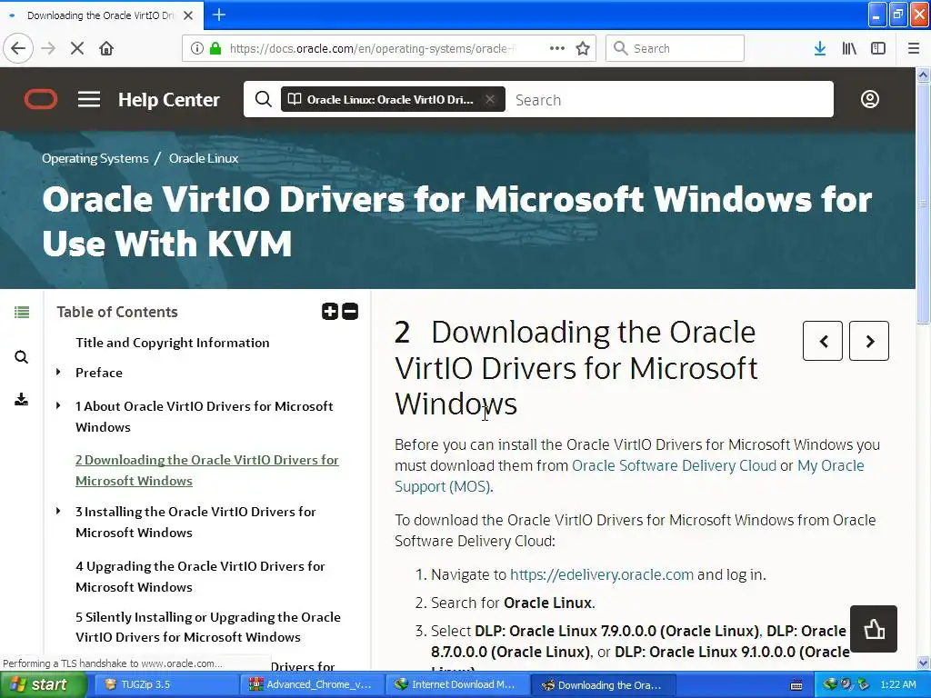Open the Help Center navigation menu

pyautogui.click(x=89, y=99)
